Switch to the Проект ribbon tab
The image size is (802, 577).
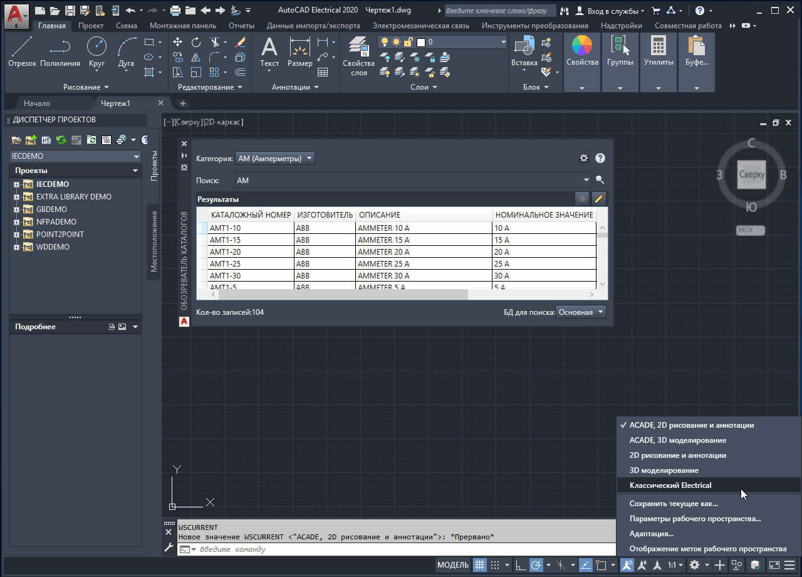point(91,26)
